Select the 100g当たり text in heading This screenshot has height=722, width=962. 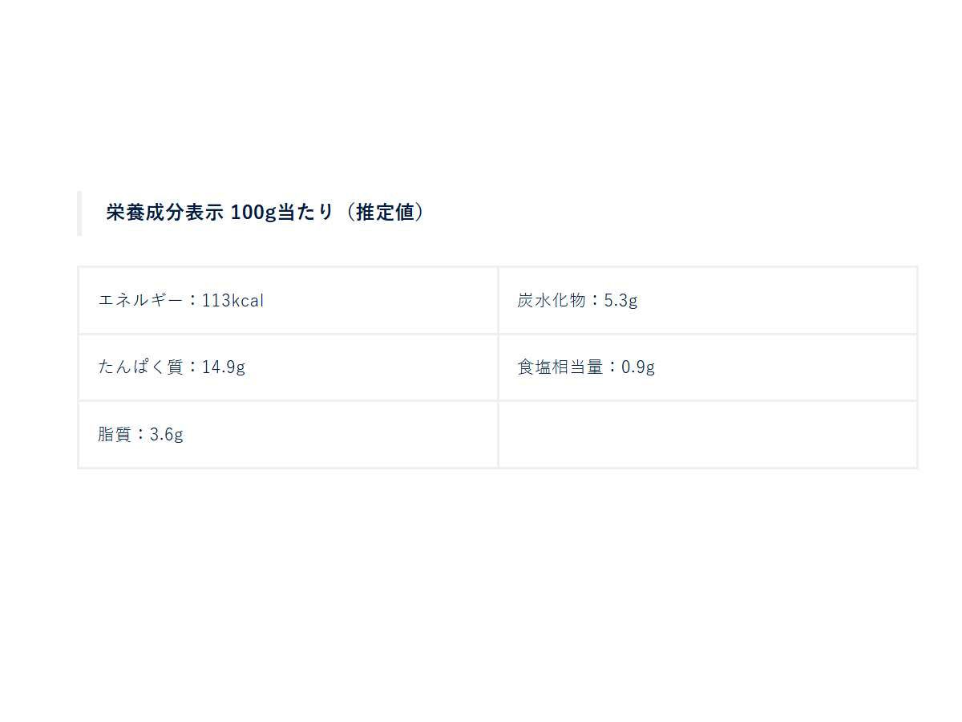(x=281, y=213)
